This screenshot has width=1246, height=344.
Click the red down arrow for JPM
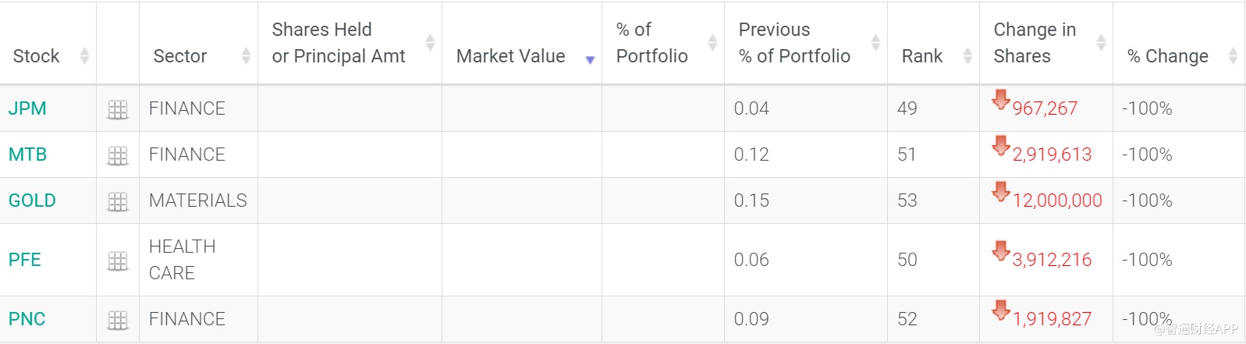coord(1001,100)
